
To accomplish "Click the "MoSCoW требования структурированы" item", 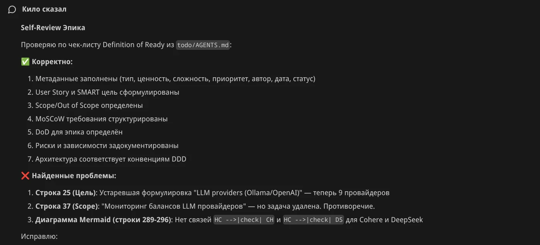I will [101, 119].
